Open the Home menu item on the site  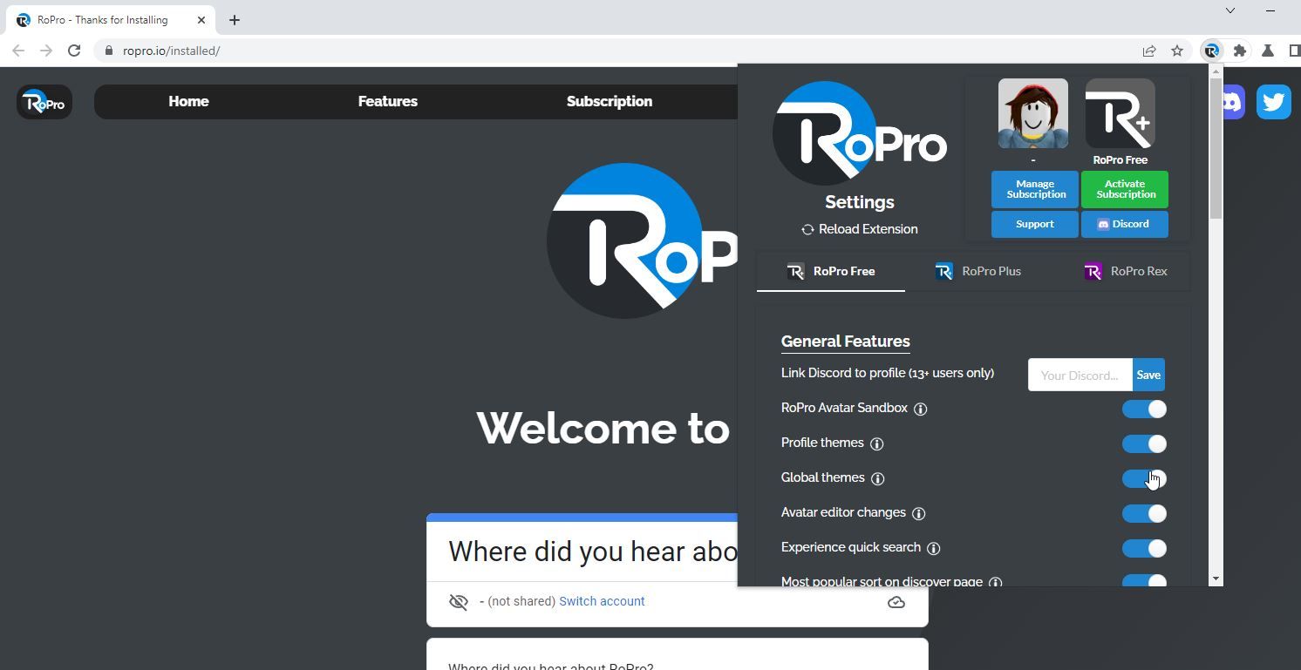tap(188, 101)
